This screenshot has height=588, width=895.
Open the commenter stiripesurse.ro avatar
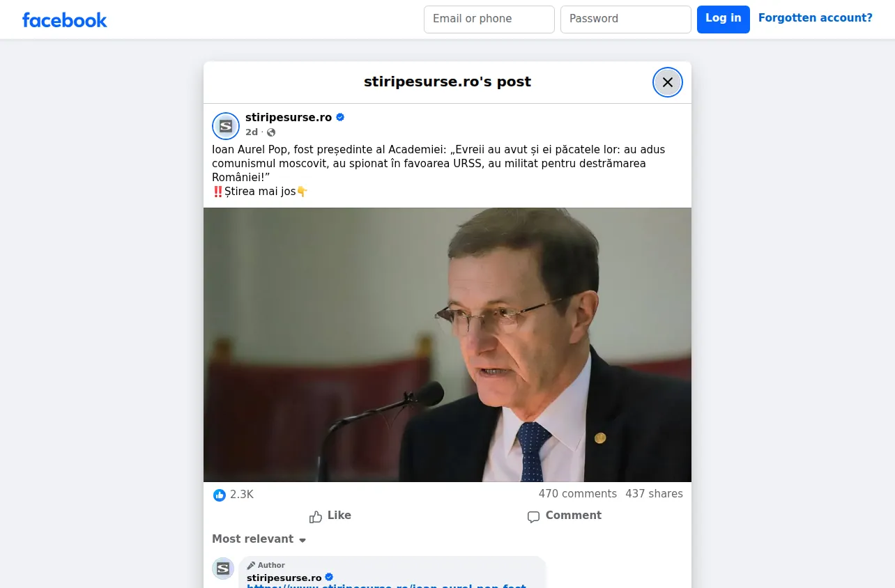tap(223, 568)
